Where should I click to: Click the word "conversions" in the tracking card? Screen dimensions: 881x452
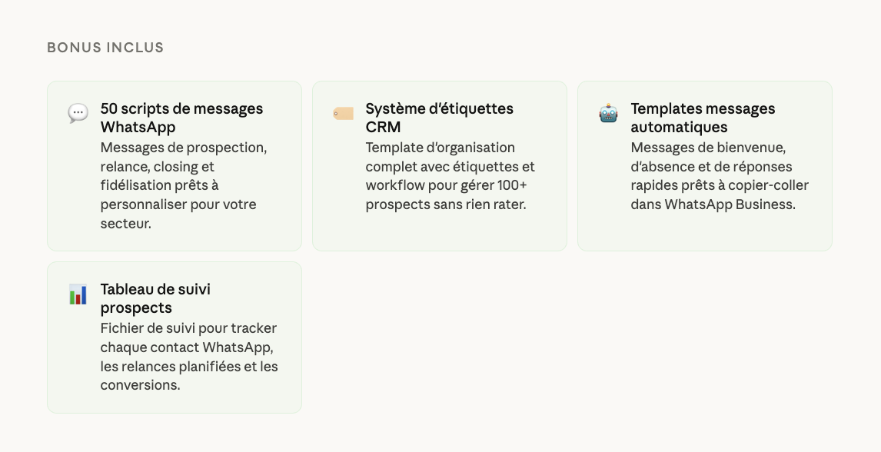pos(138,385)
